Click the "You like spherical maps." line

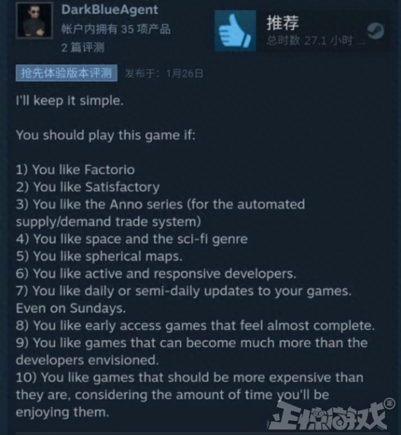pyautogui.click(x=99, y=256)
